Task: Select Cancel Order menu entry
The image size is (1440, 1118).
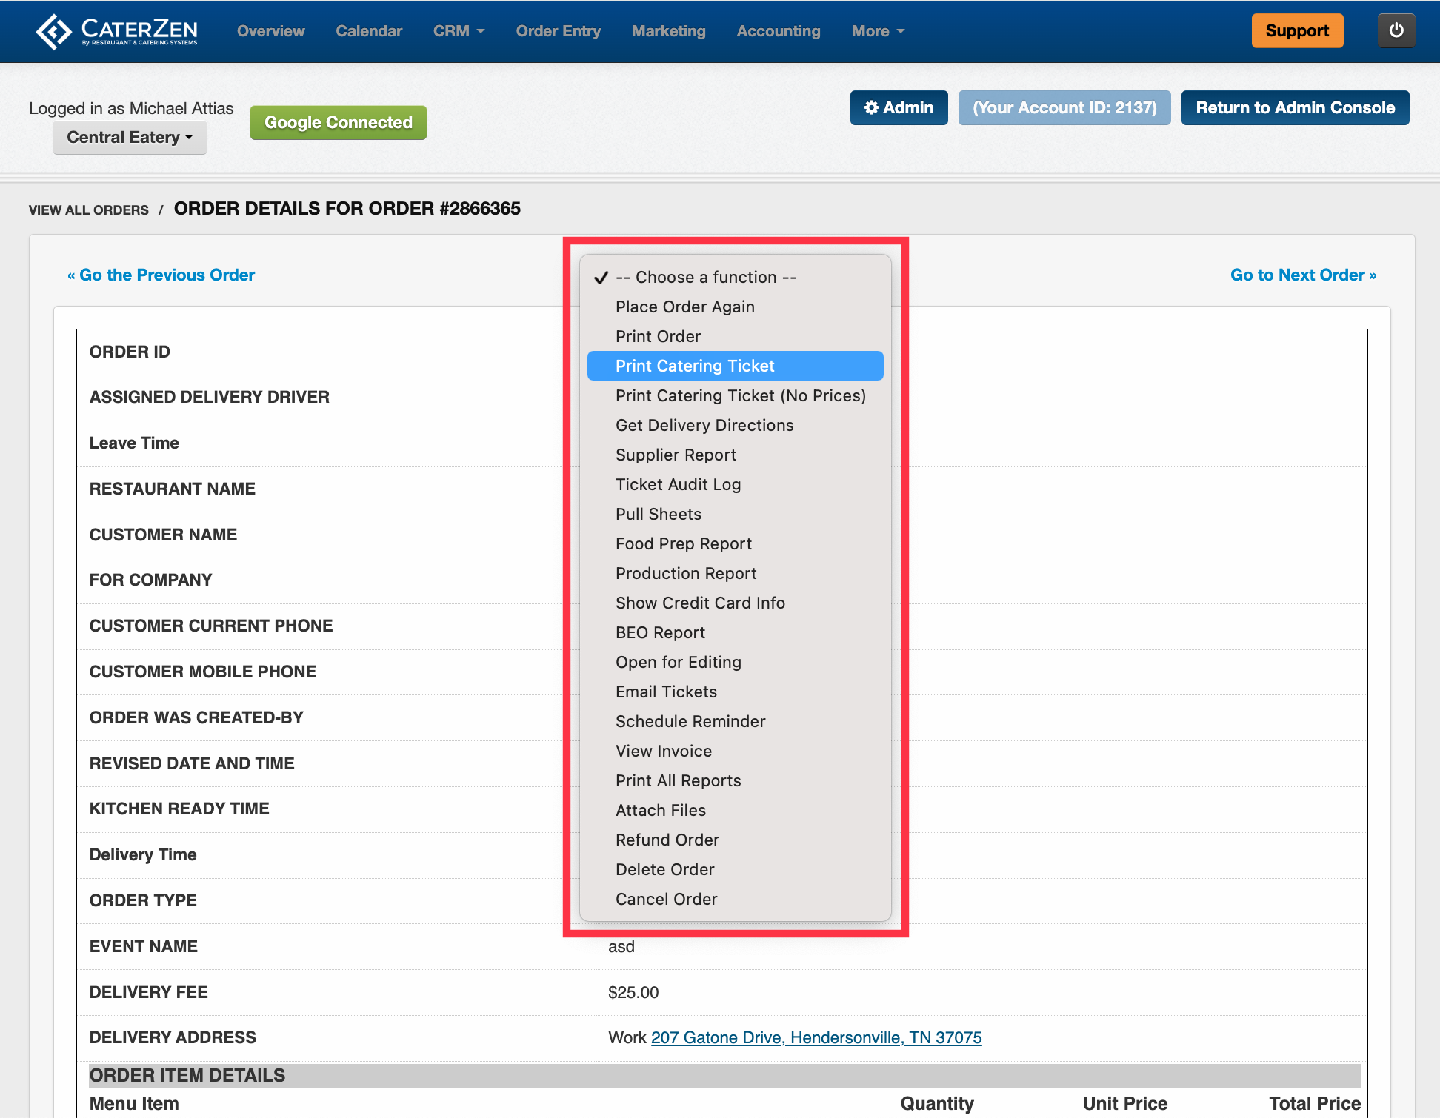Action: [x=666, y=899]
